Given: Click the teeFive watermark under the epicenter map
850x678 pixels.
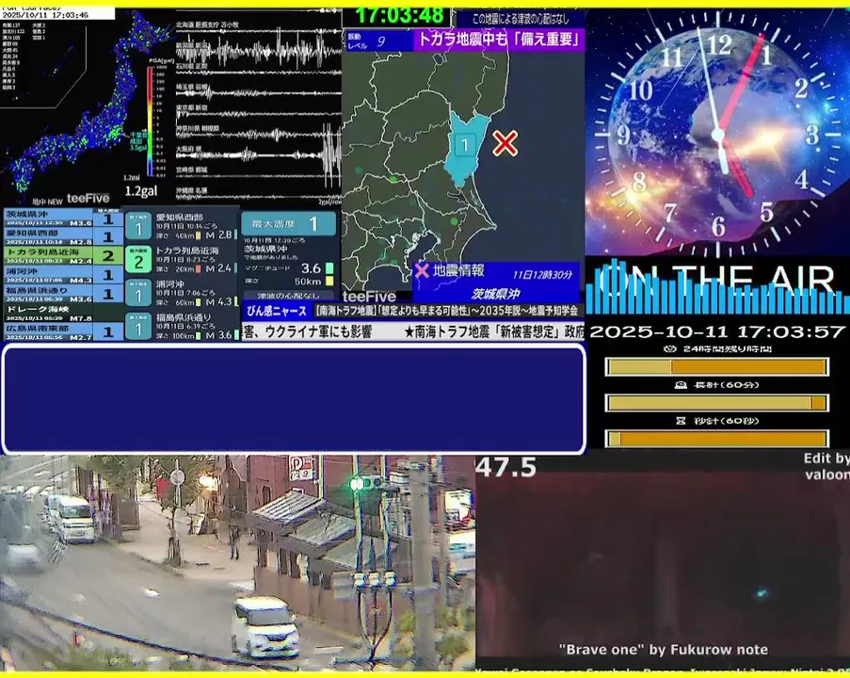Looking at the screenshot, I should click(x=369, y=296).
